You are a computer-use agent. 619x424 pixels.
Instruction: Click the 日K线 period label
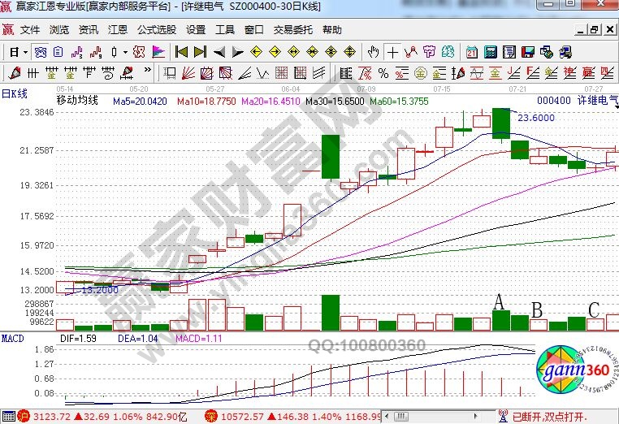(15, 92)
